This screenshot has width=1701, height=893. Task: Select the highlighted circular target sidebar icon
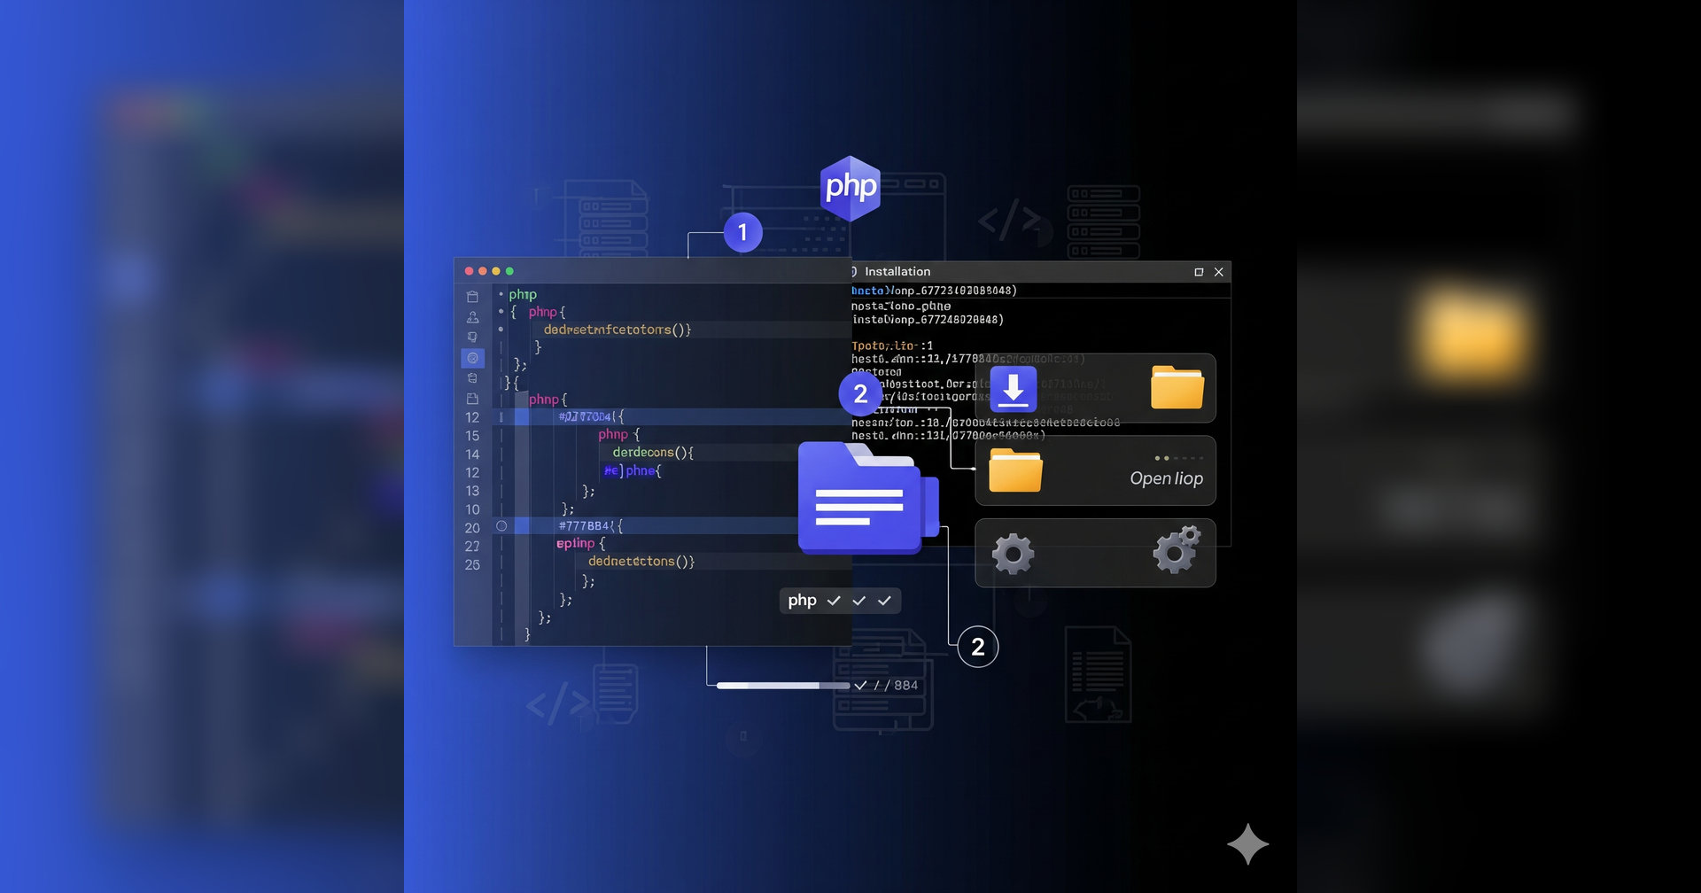pos(472,358)
